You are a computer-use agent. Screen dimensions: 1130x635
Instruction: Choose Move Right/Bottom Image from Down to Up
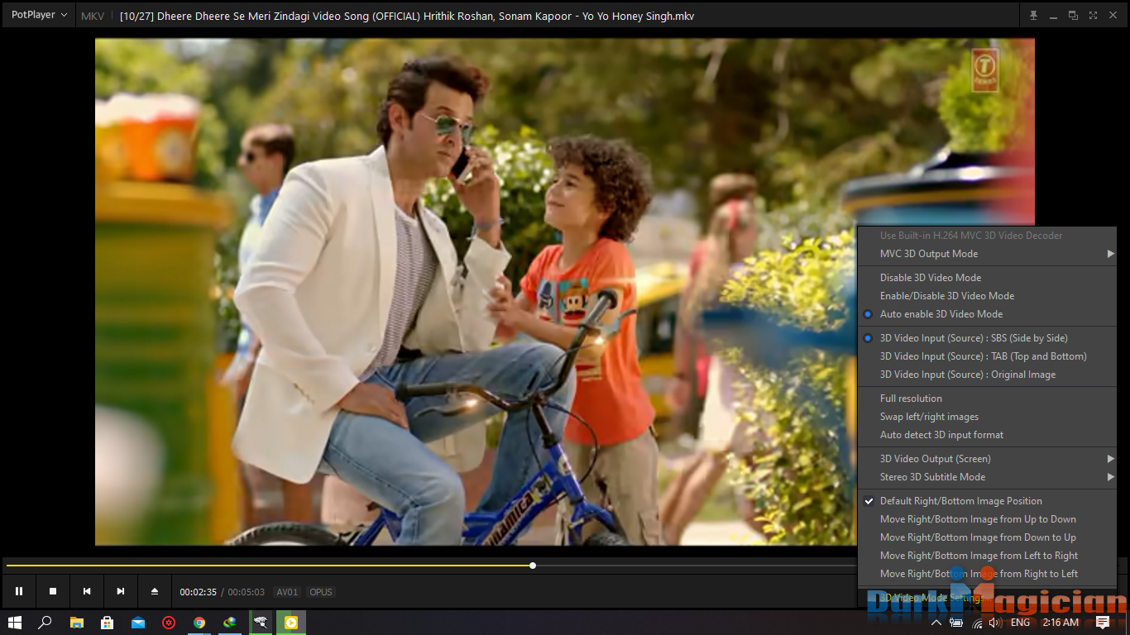[x=987, y=537]
